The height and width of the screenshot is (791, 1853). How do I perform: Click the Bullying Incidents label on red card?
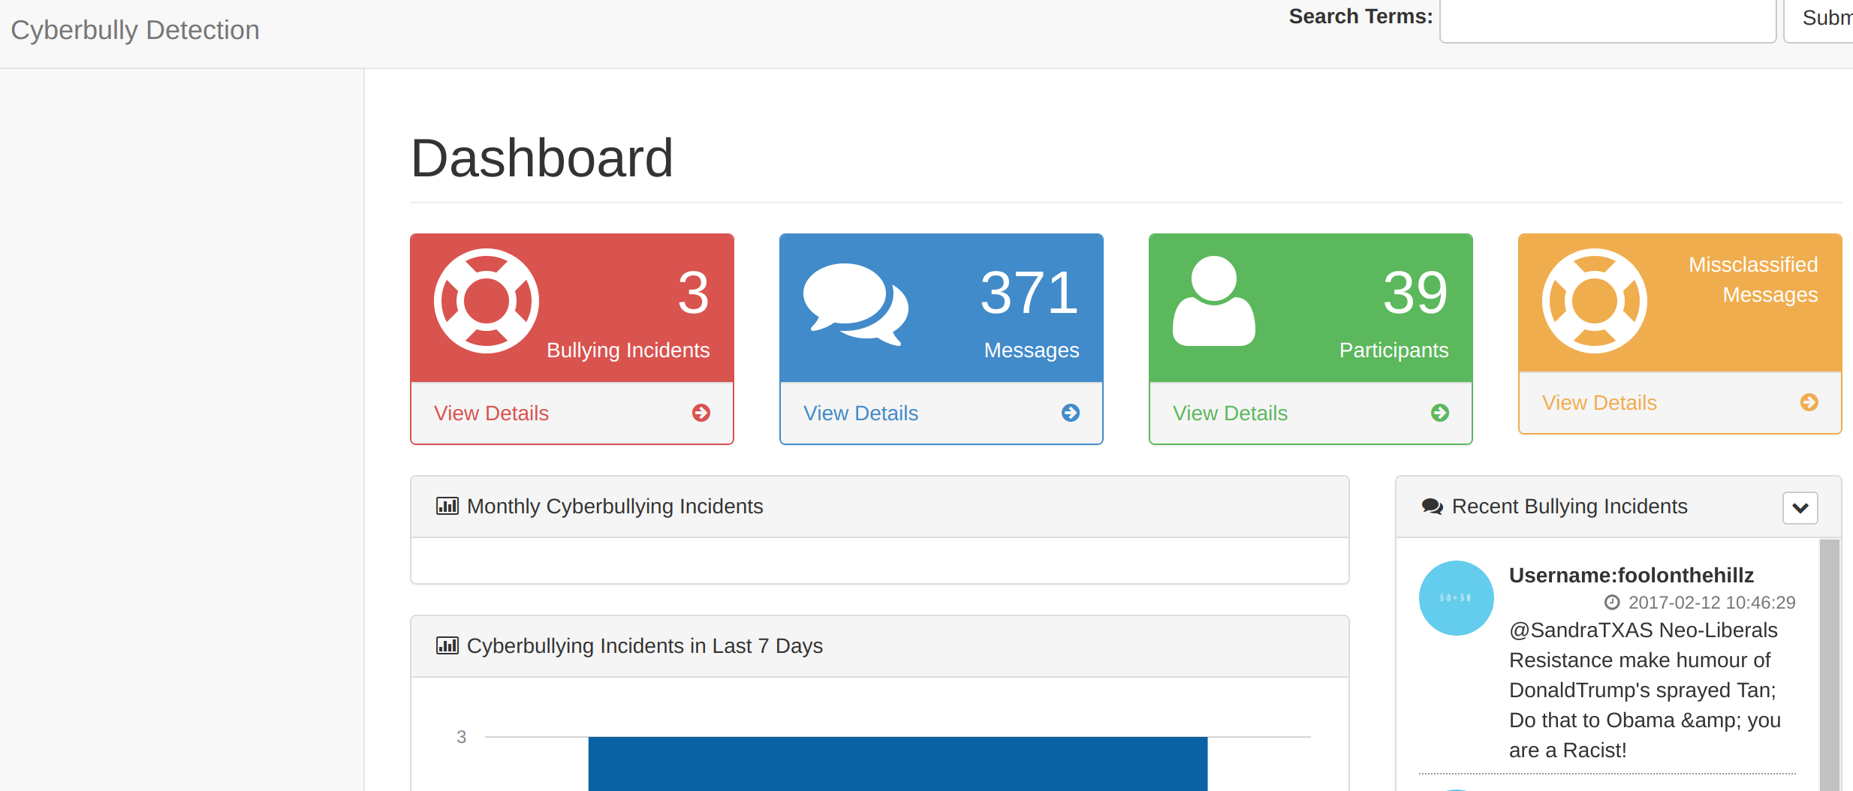coord(628,350)
